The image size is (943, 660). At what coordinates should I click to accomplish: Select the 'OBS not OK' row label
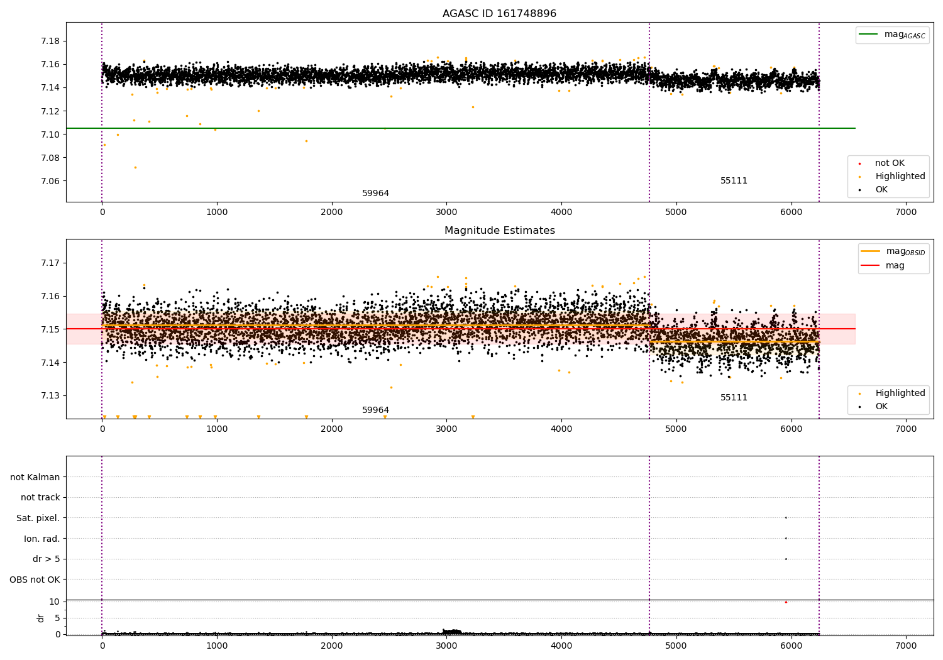(x=35, y=580)
